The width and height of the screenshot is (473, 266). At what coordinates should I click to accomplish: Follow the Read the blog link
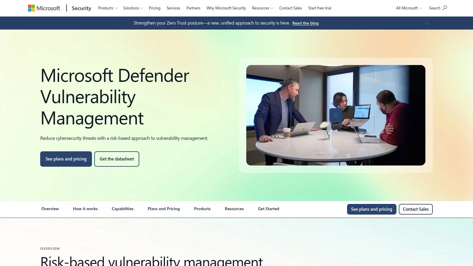click(305, 23)
